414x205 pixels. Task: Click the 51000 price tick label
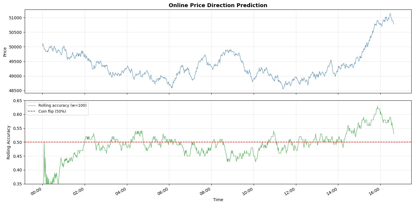pyautogui.click(x=15, y=18)
